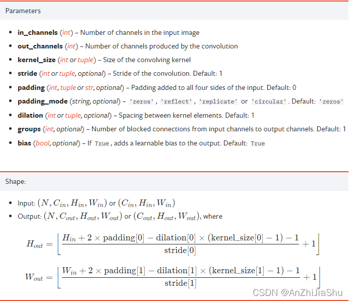Click the bold 'padding_mode' parameter name
The height and width of the screenshot is (301, 350).
(43, 102)
